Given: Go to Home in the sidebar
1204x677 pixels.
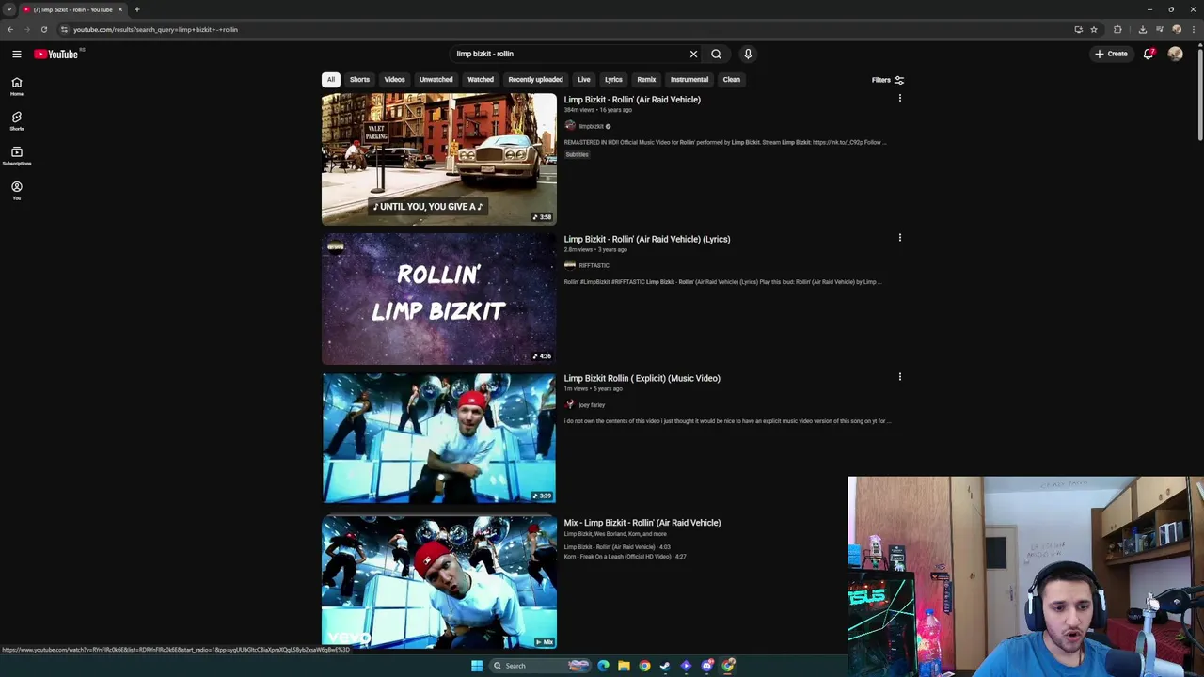Looking at the screenshot, I should tap(16, 86).
